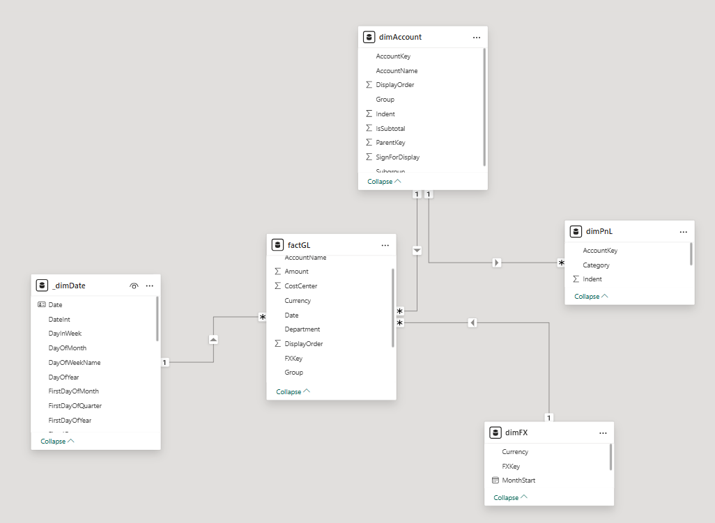Select filter direction arrow on _dimDate-factGL relationship
The height and width of the screenshot is (523, 715).
(213, 339)
